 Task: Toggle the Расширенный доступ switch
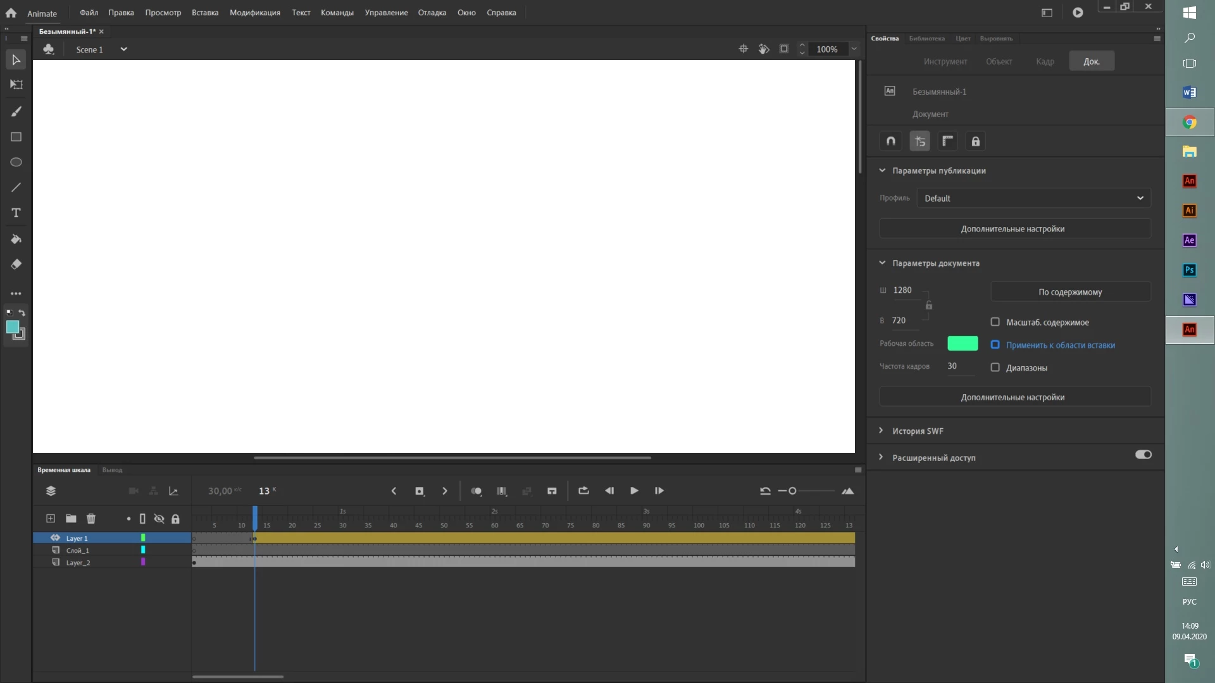[x=1143, y=455]
